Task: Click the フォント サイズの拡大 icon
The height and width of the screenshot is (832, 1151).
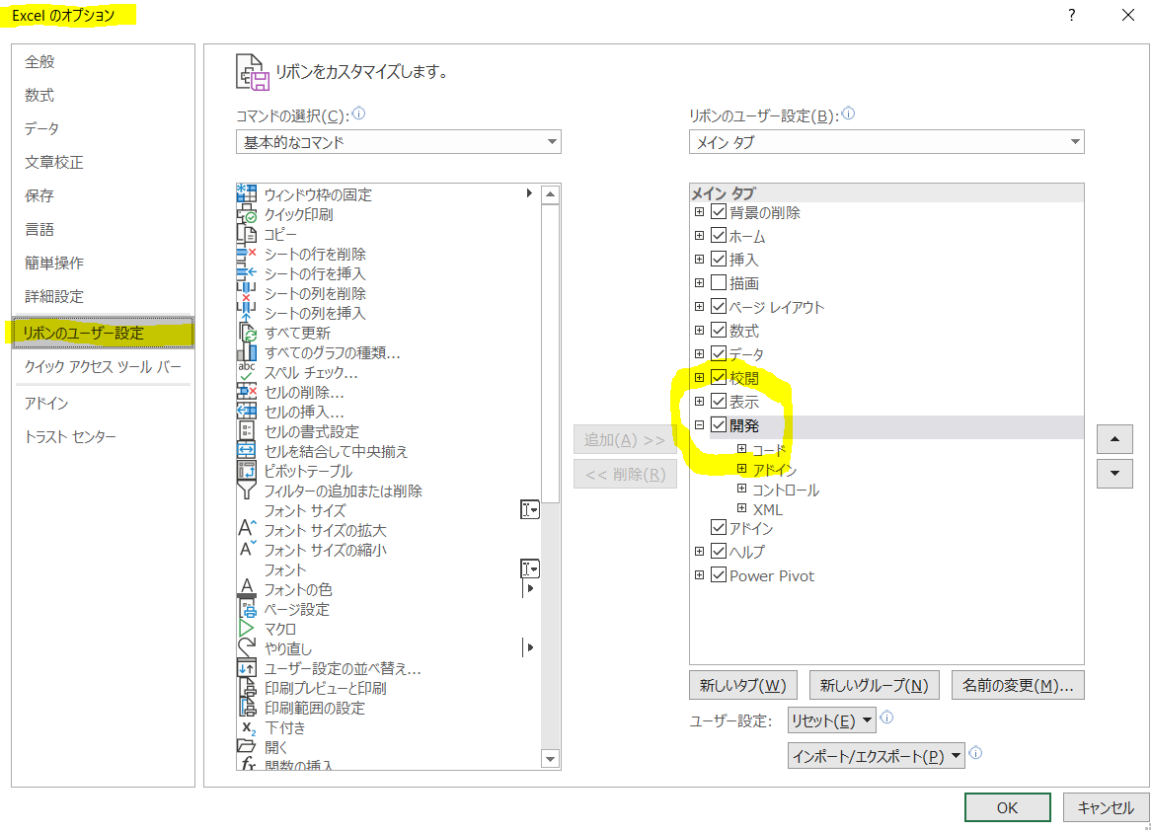Action: click(x=247, y=529)
